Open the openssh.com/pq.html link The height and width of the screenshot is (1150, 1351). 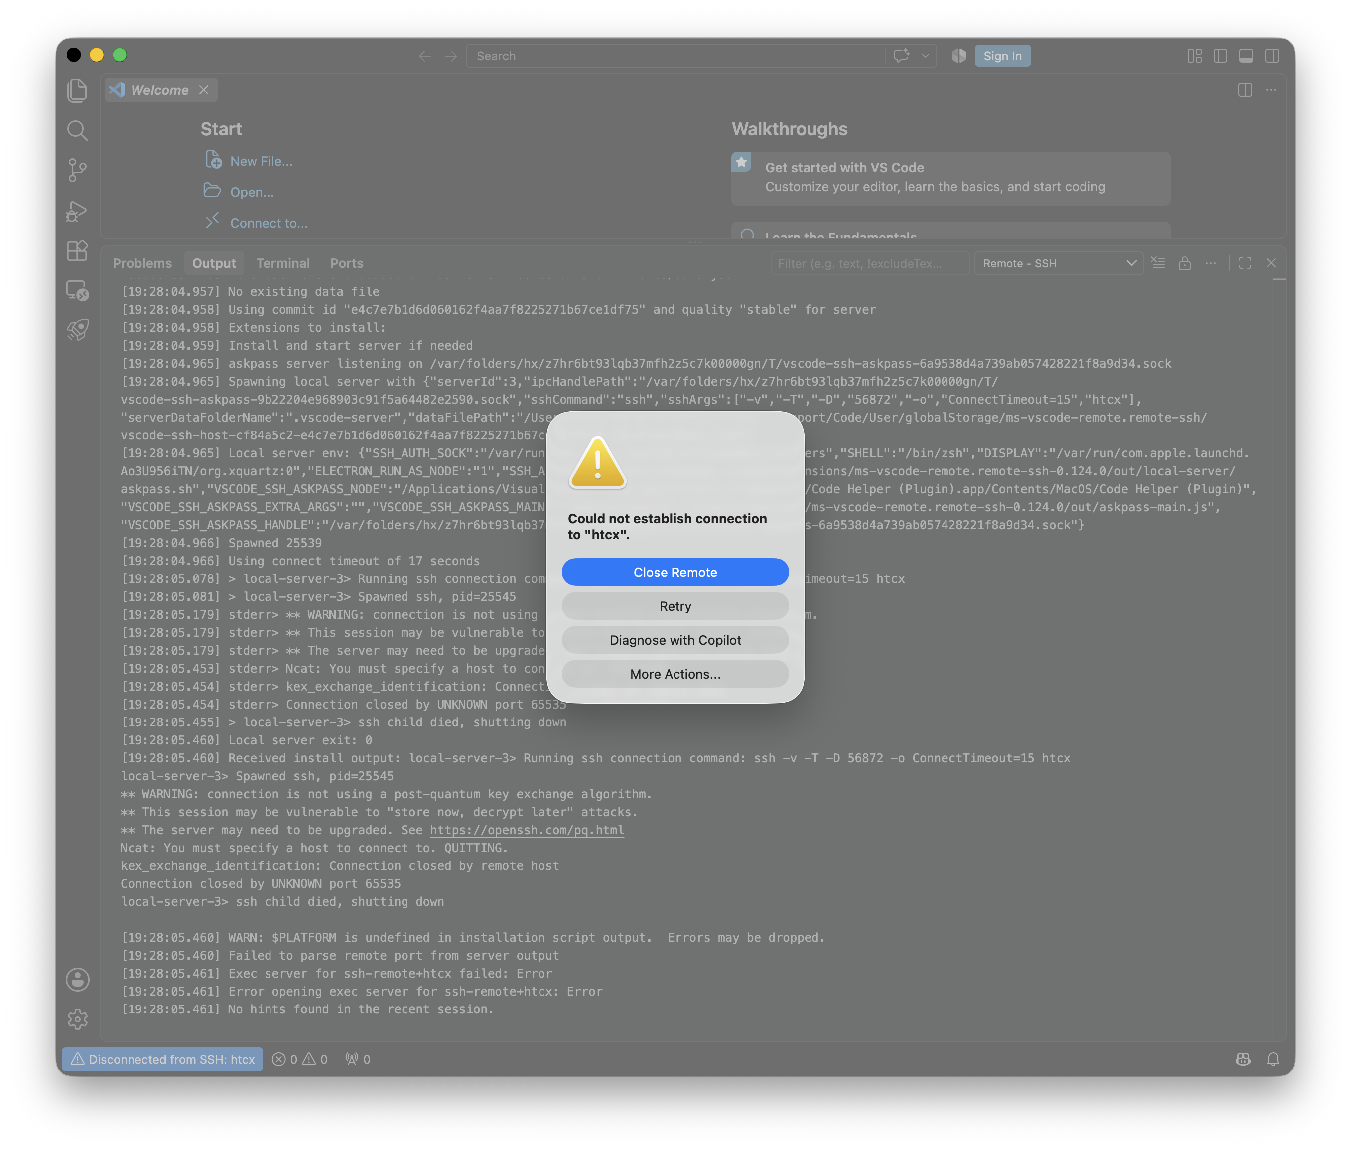(x=527, y=830)
